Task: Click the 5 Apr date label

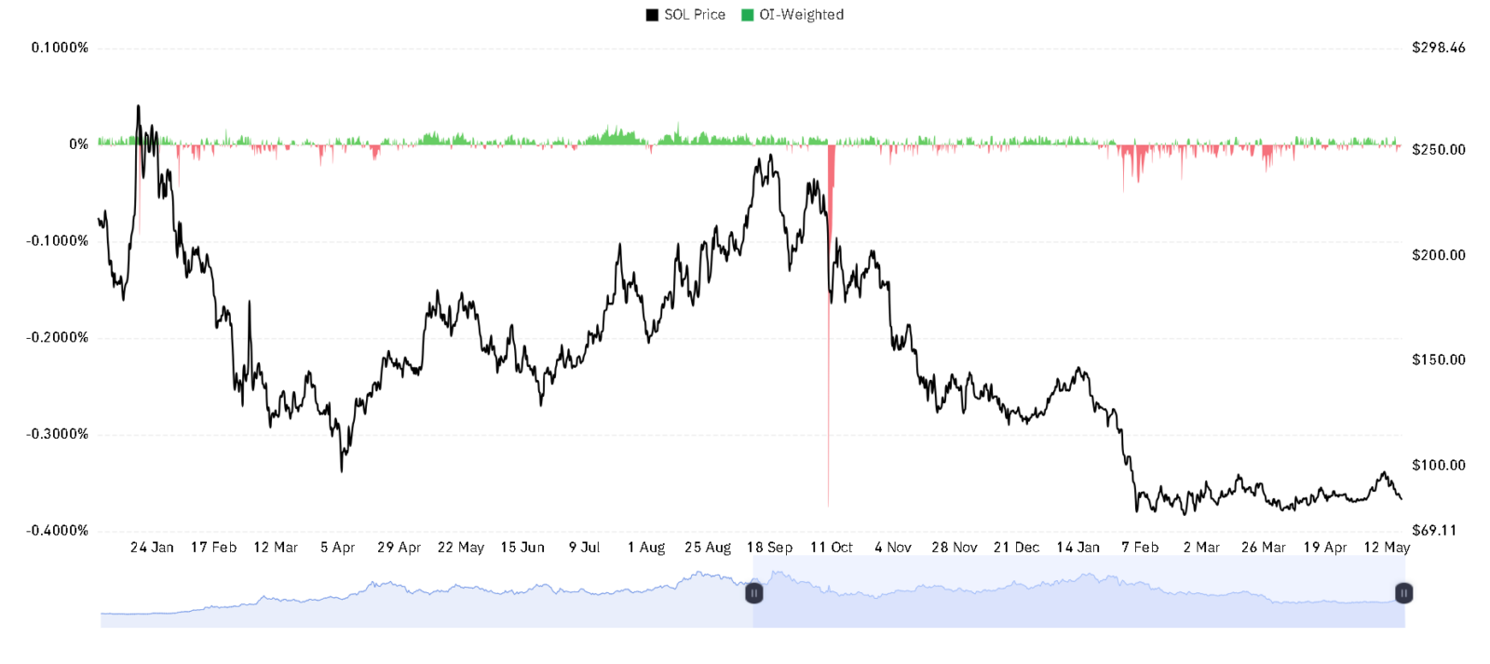Action: (x=338, y=548)
